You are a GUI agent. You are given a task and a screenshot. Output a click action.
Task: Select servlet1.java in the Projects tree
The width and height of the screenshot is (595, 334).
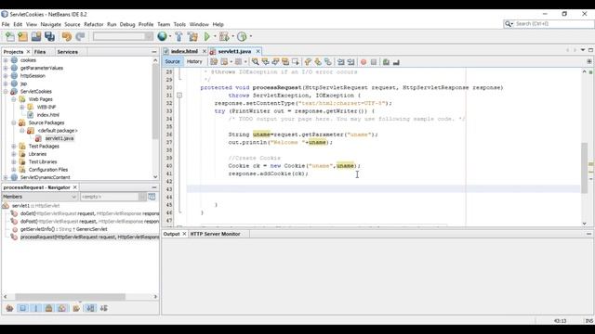coord(59,138)
